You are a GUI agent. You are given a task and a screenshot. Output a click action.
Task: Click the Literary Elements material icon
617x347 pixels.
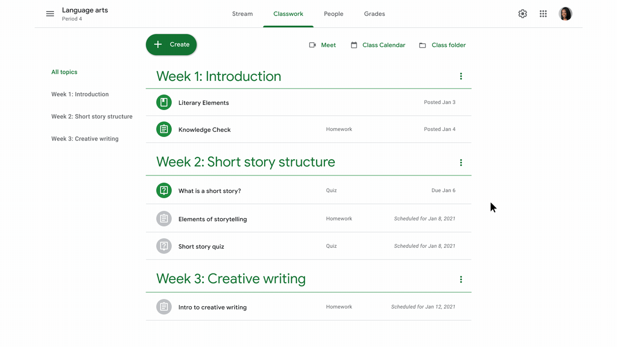(x=164, y=102)
